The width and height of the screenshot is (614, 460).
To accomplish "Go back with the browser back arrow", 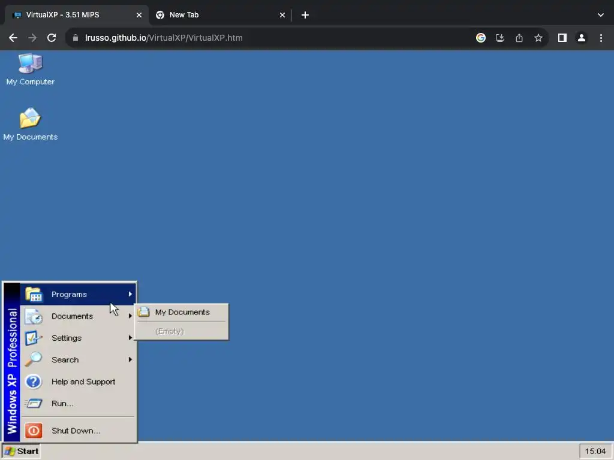I will [x=13, y=38].
